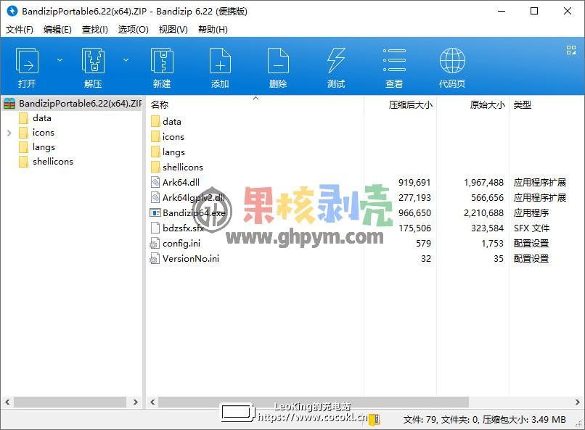This screenshot has height=430, width=585.
Task: Click the config.ini settings file icon
Action: click(155, 244)
